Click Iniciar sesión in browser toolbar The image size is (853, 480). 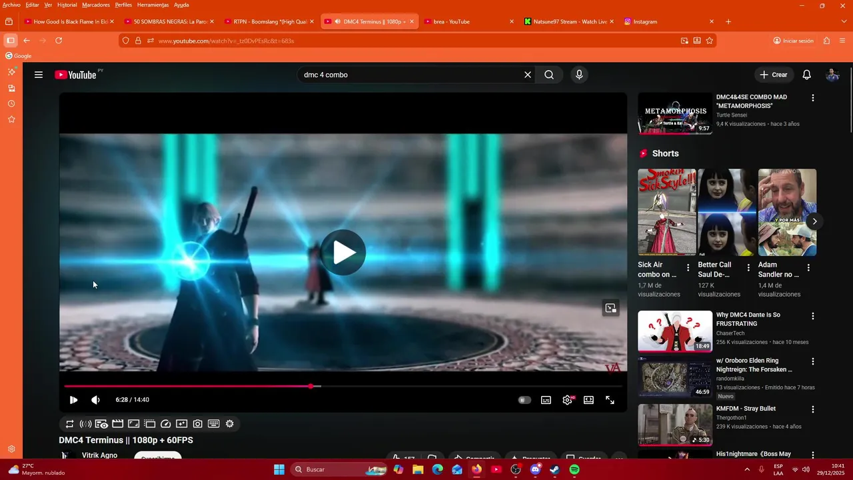click(794, 41)
